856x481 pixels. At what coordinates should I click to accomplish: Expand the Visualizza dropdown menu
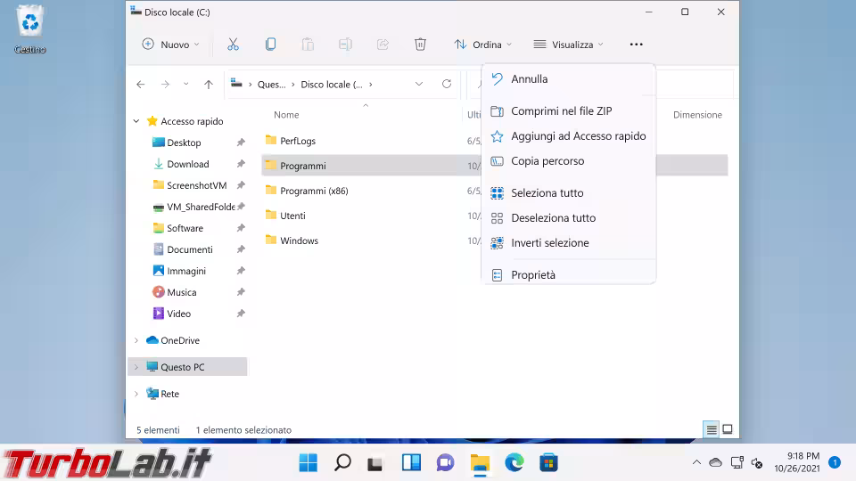pyautogui.click(x=568, y=45)
